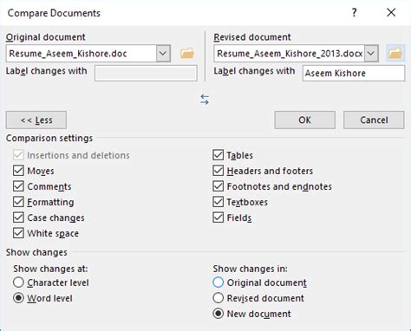Select Character level radio button
Image resolution: width=411 pixels, height=331 pixels.
click(18, 282)
